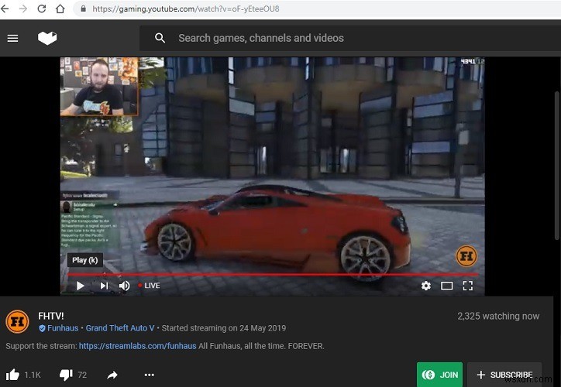
Task: Open the Funhaus channel link
Action: click(63, 328)
